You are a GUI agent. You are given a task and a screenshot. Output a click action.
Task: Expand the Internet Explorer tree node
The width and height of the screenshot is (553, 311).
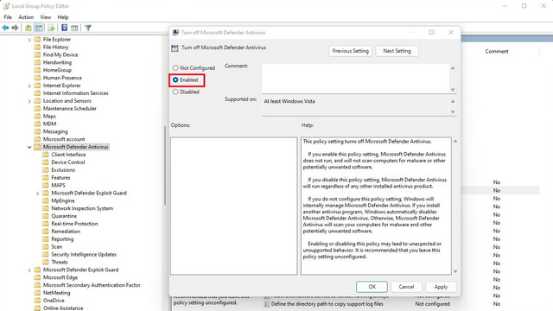point(29,86)
